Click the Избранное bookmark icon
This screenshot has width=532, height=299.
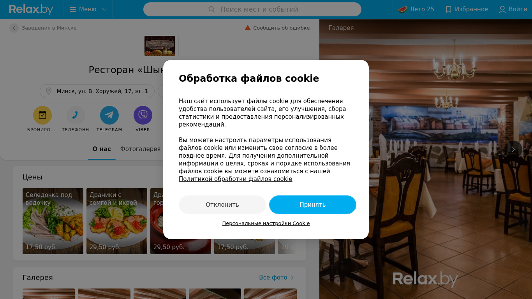449,9
